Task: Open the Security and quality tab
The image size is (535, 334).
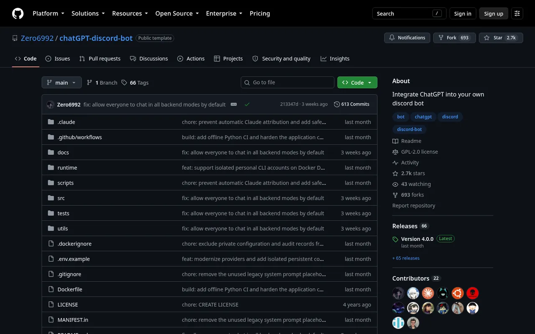Action: coord(281,58)
